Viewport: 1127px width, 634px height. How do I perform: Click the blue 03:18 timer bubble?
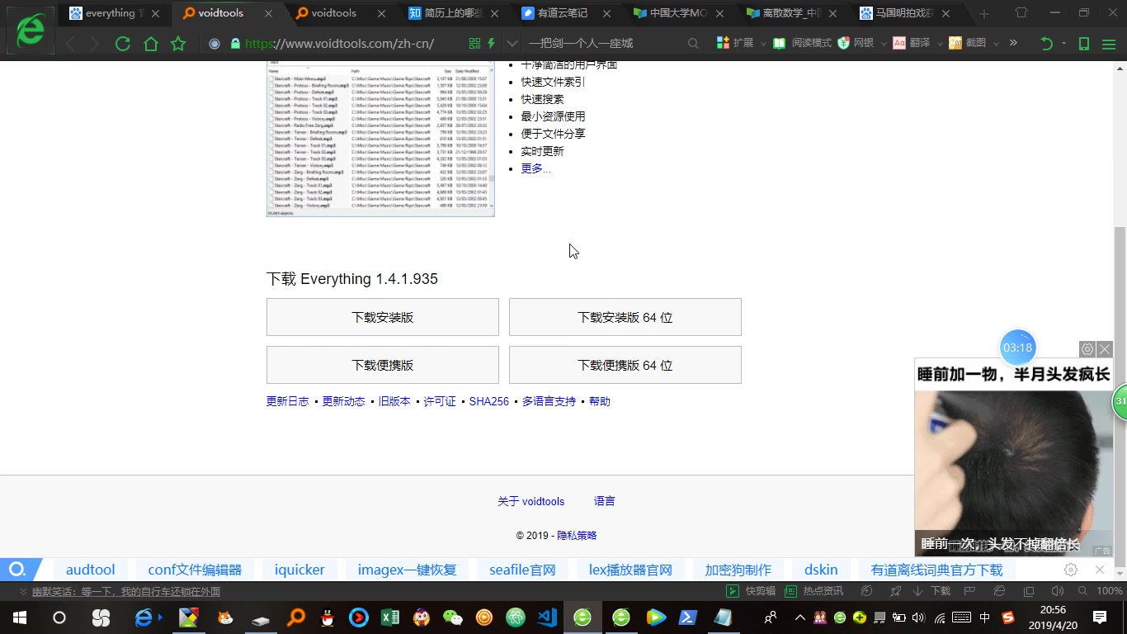[1018, 348]
